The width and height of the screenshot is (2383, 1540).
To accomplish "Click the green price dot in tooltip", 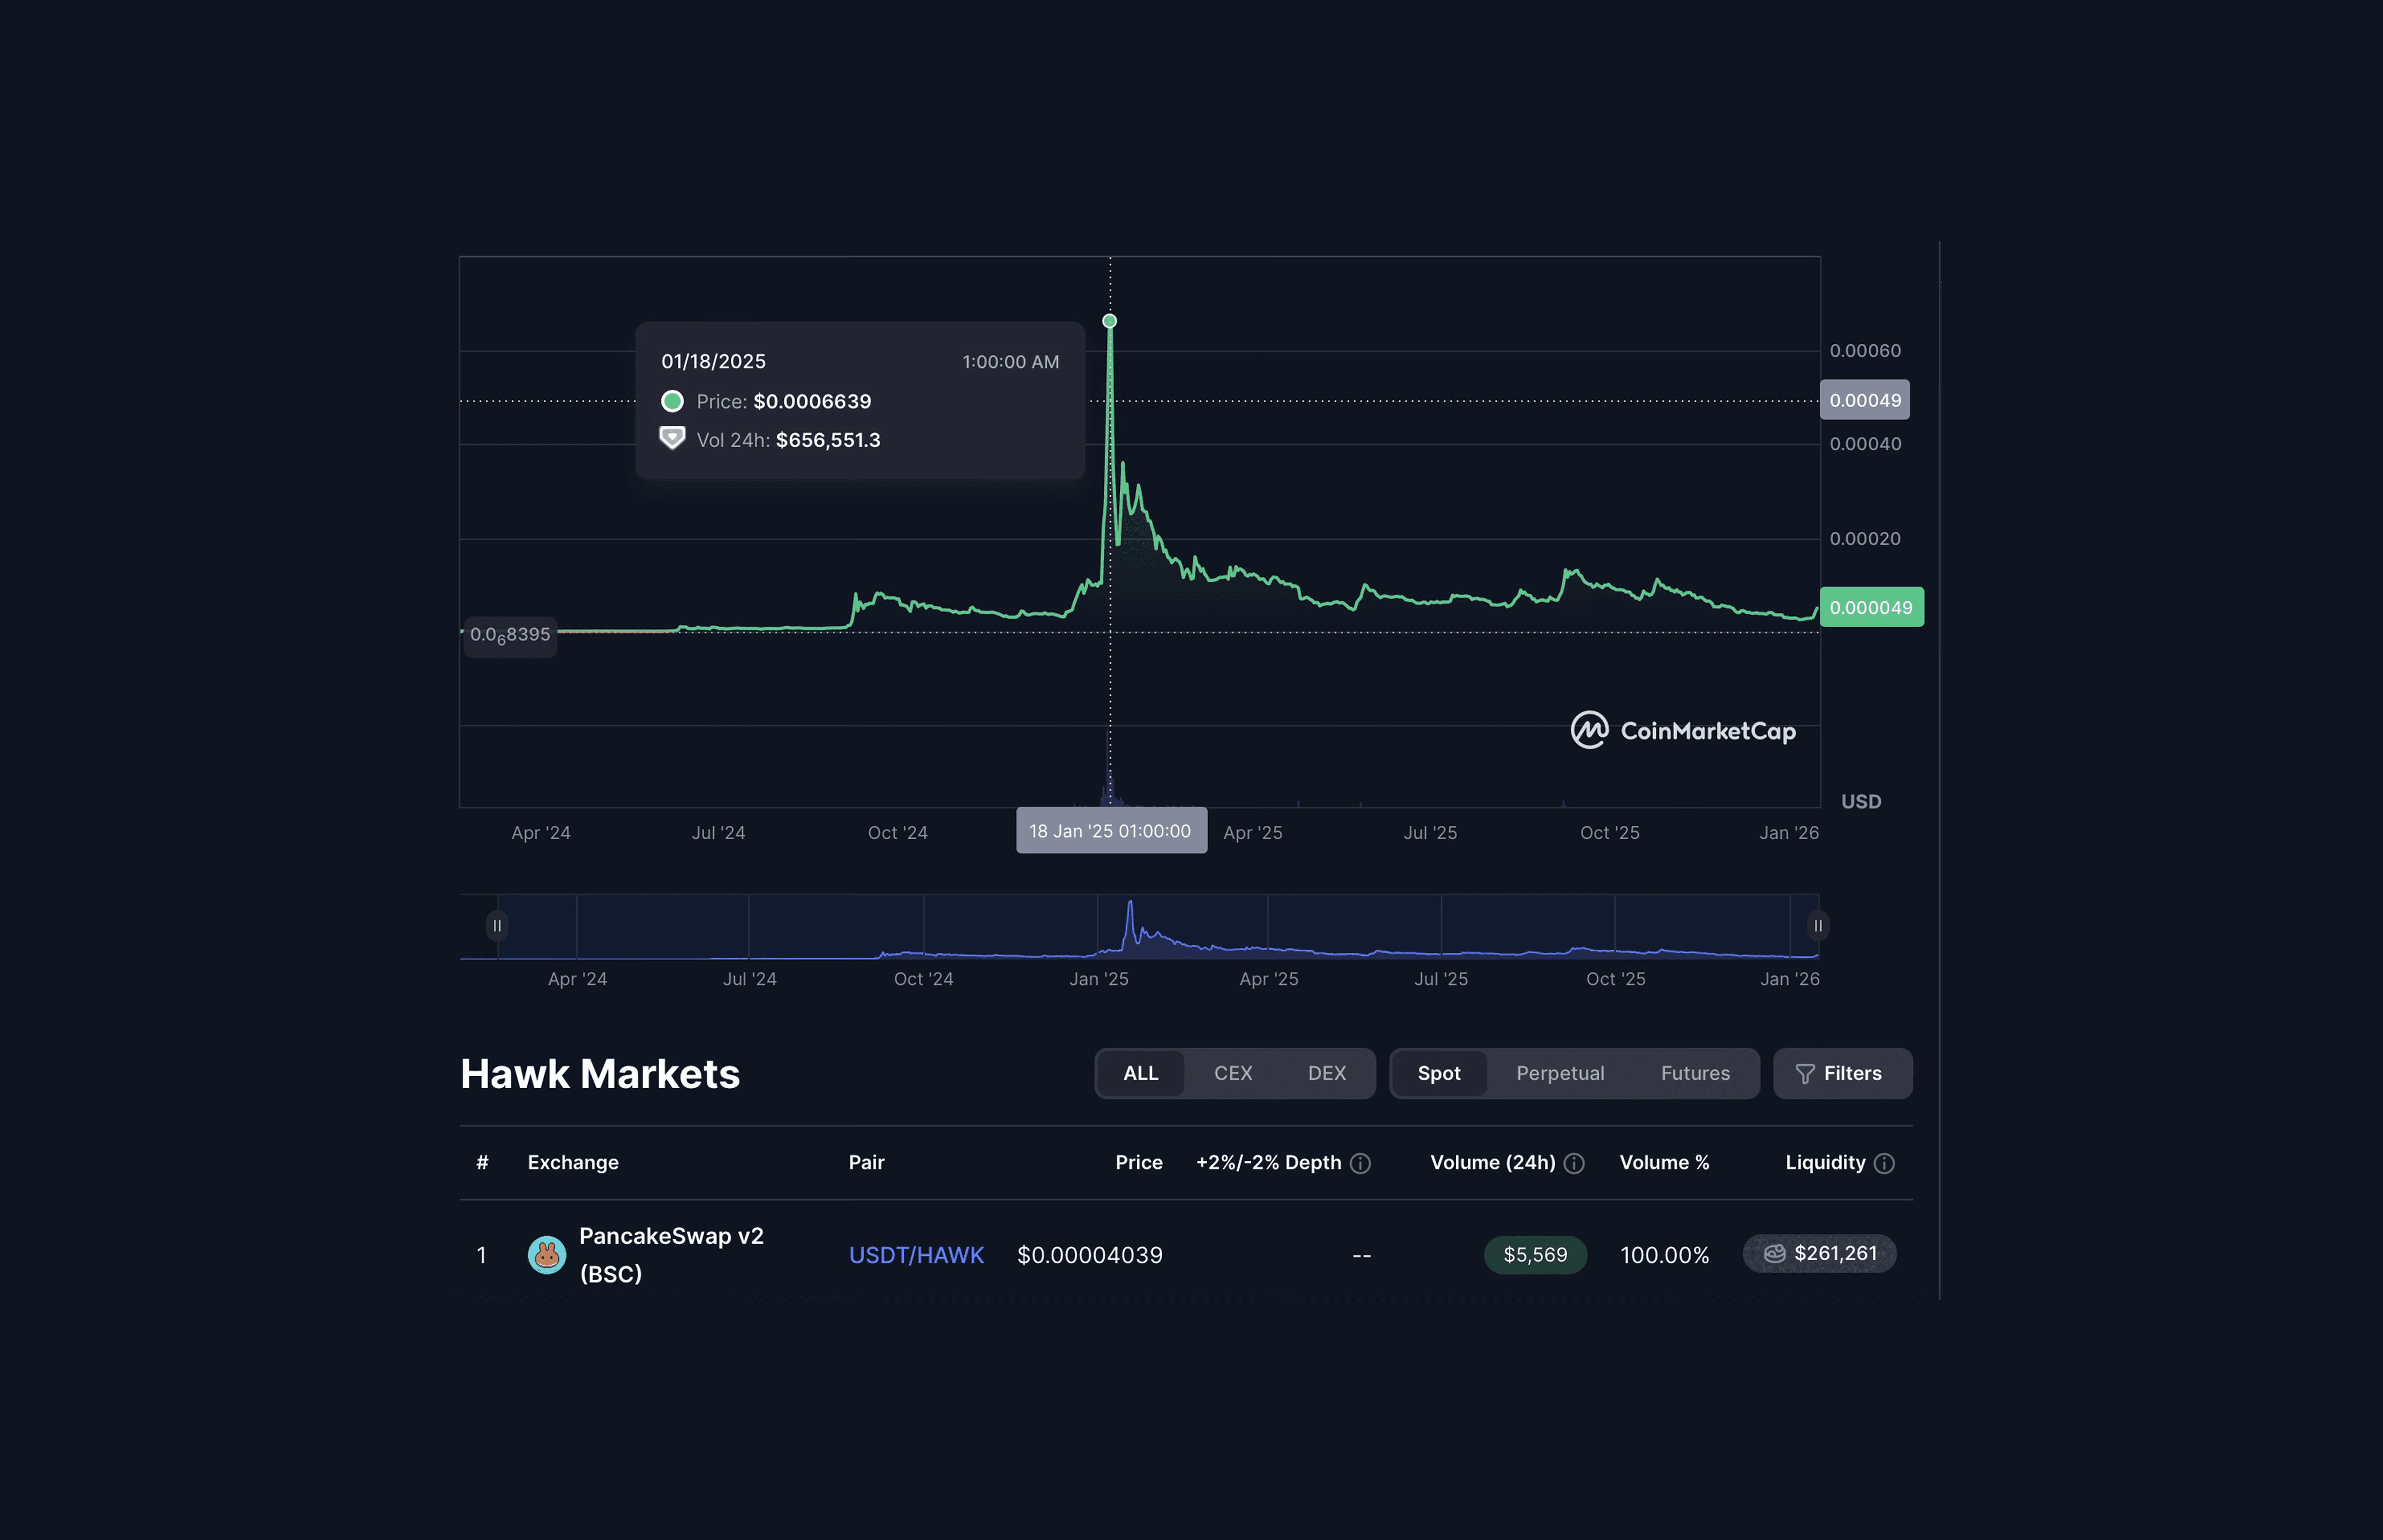I will tap(672, 401).
